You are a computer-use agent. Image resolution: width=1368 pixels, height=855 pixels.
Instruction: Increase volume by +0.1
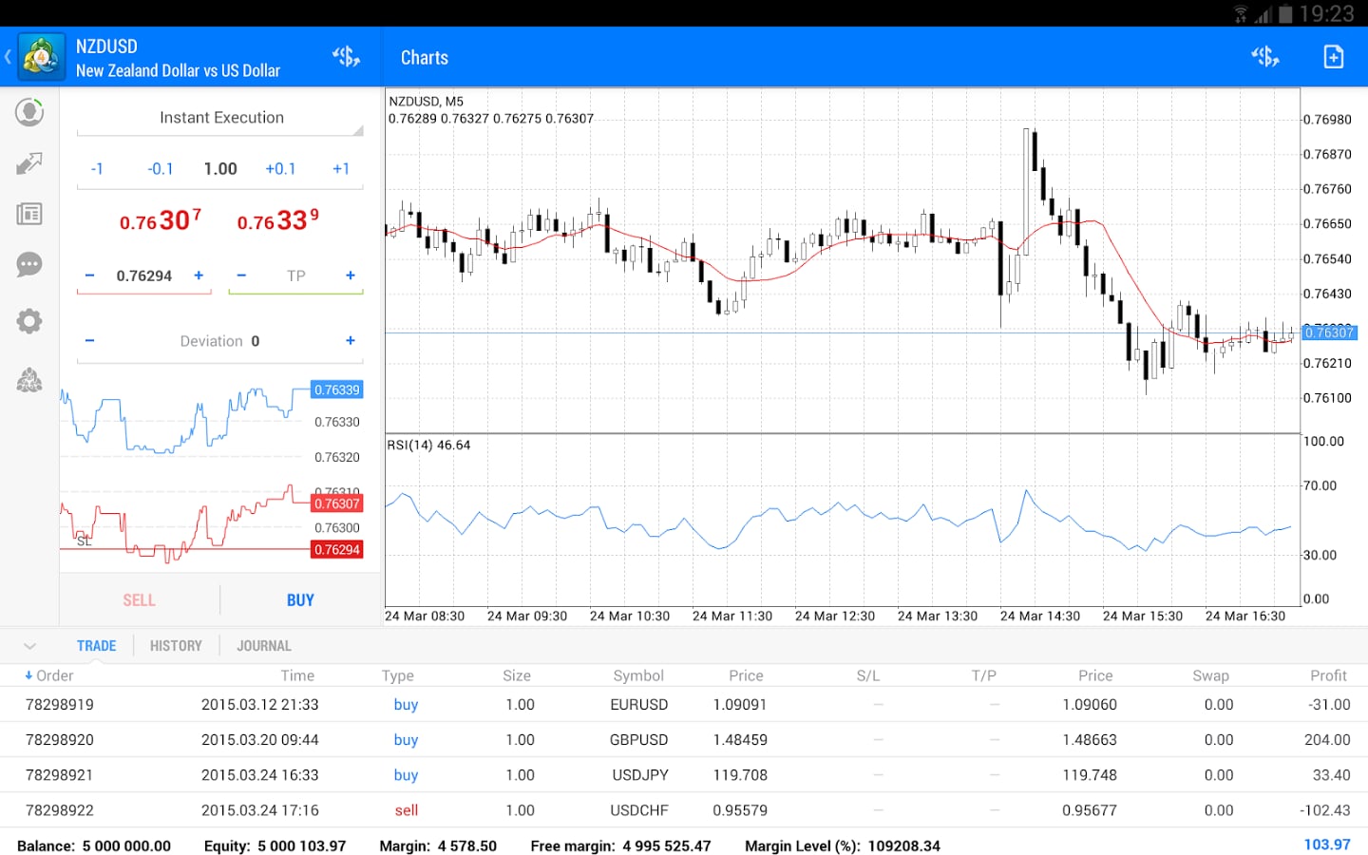click(280, 169)
